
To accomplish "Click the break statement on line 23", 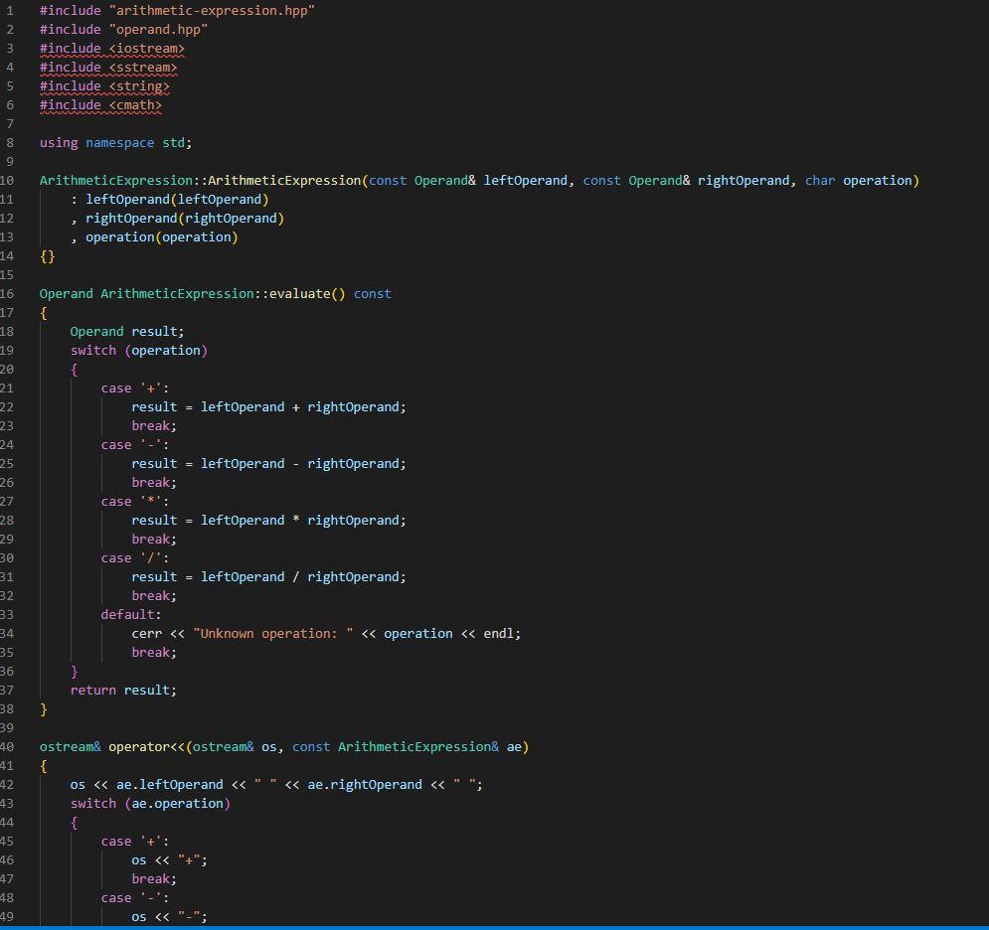I will pos(151,425).
